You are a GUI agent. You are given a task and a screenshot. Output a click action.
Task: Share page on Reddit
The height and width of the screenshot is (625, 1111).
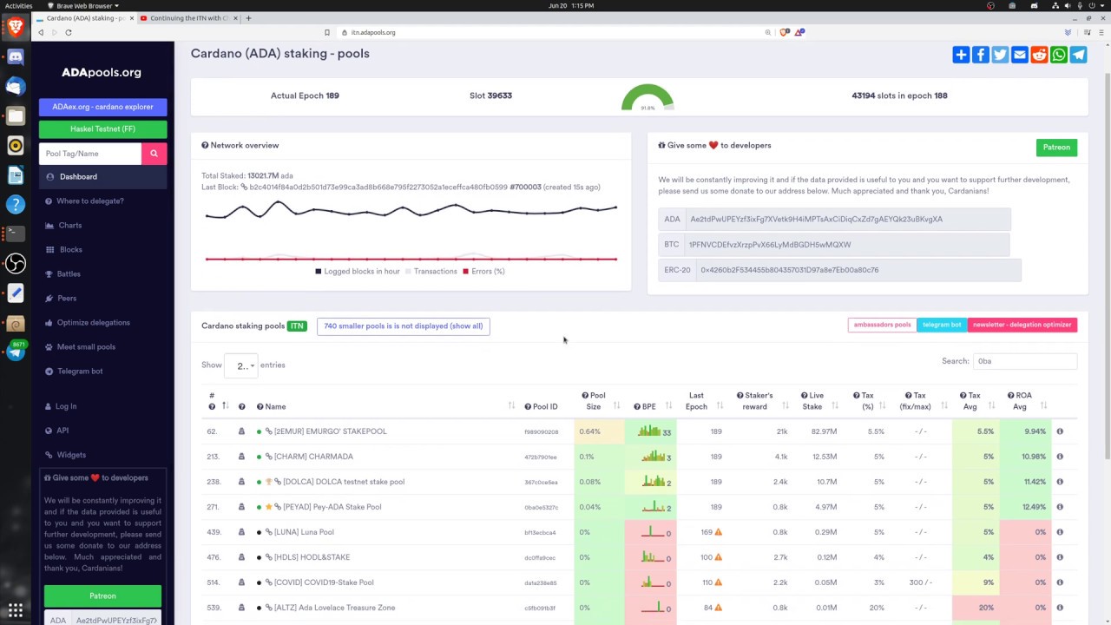click(1039, 55)
